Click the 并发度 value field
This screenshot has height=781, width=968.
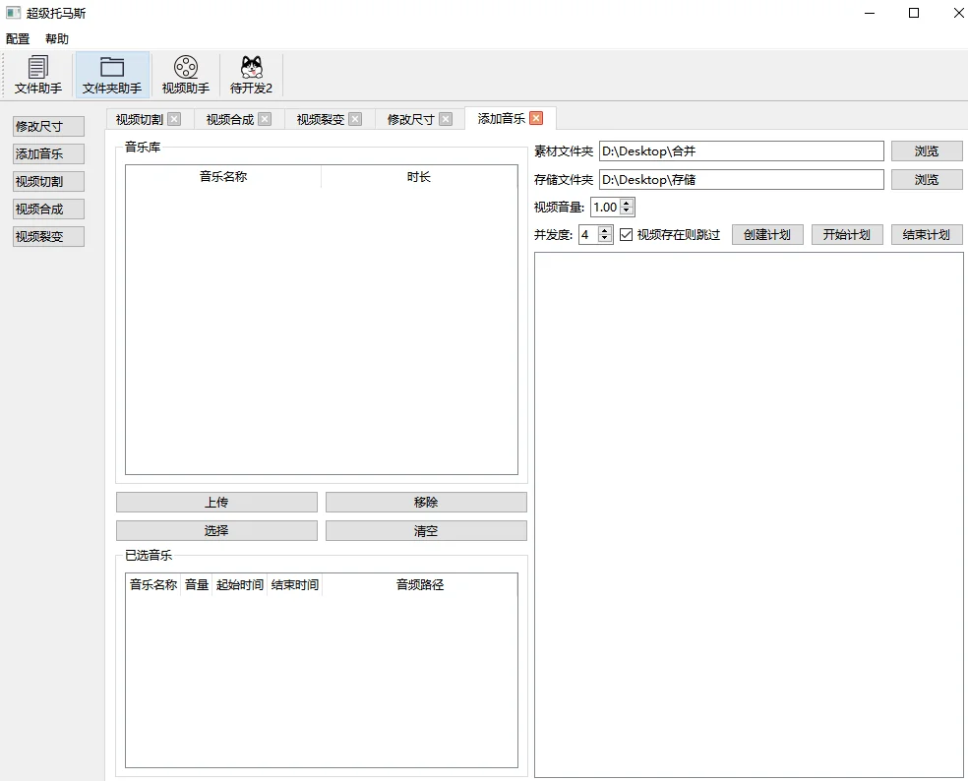588,235
